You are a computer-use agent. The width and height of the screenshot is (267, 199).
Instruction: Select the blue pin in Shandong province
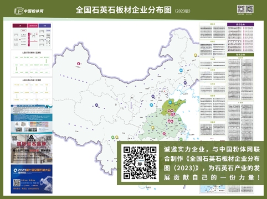[170, 102]
